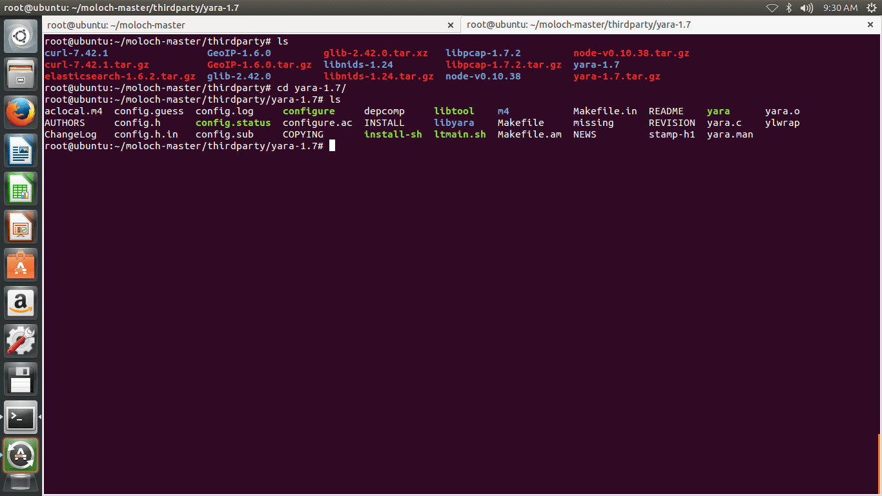Open the Terminal launcher icon
The height and width of the screenshot is (496, 882).
[21, 417]
